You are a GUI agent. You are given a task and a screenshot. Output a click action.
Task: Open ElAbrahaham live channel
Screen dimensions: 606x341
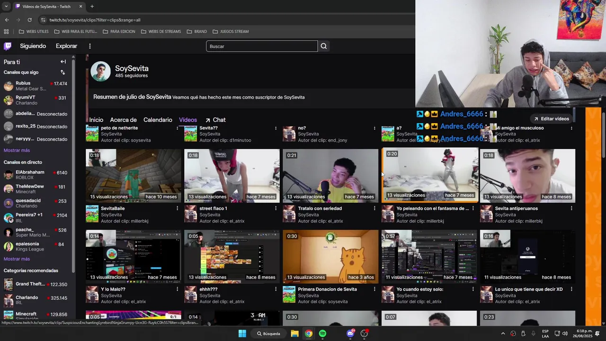(x=36, y=175)
